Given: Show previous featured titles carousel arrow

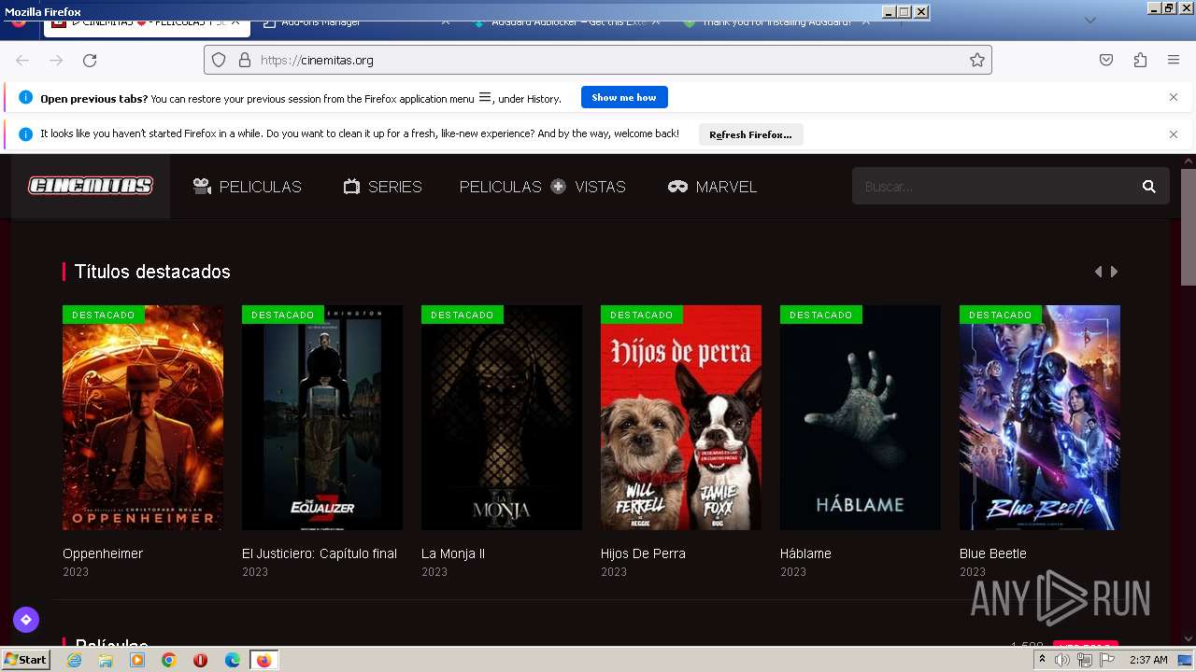Looking at the screenshot, I should [x=1098, y=272].
